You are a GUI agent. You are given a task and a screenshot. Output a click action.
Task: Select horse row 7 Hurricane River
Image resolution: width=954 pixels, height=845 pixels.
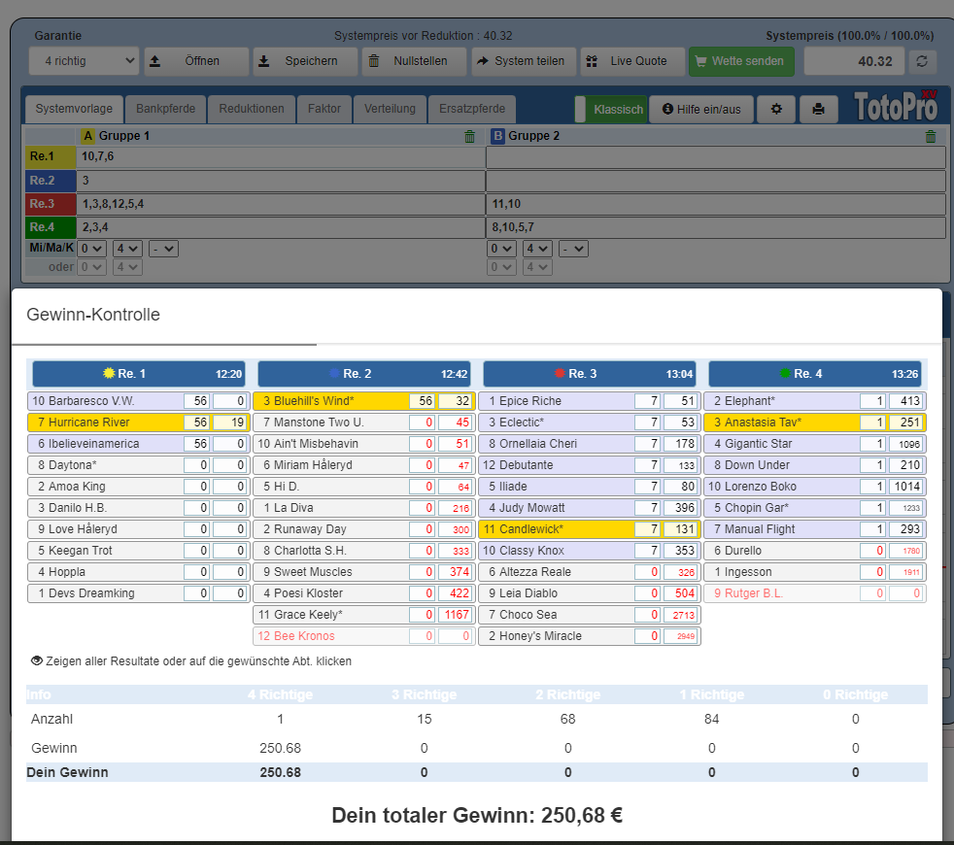coord(139,422)
